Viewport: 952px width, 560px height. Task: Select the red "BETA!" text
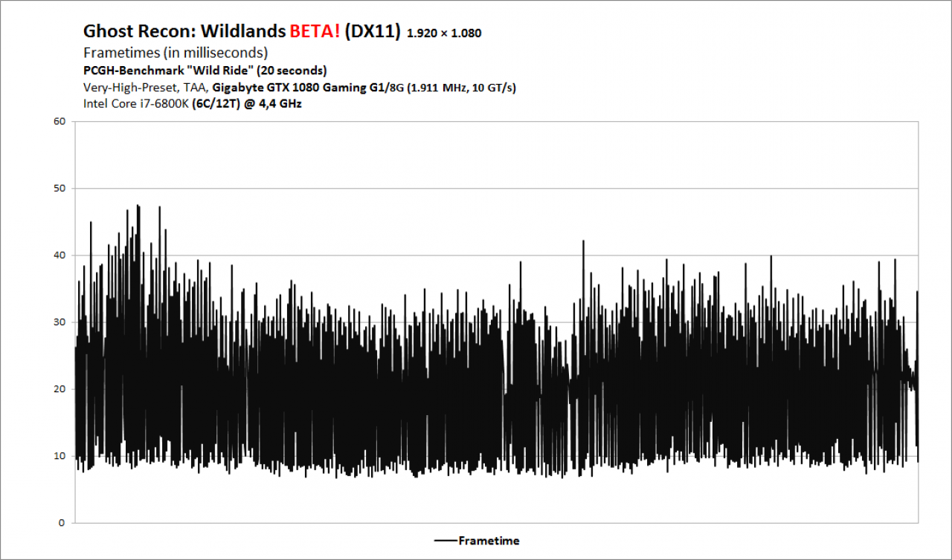(x=315, y=31)
